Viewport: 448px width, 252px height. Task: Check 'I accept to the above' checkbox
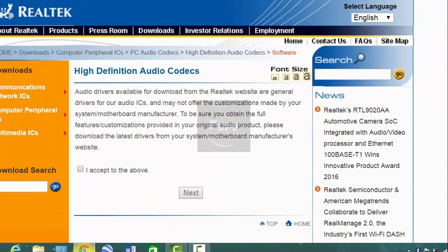click(x=80, y=169)
